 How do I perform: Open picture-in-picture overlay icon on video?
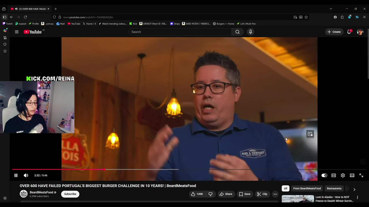310,134
